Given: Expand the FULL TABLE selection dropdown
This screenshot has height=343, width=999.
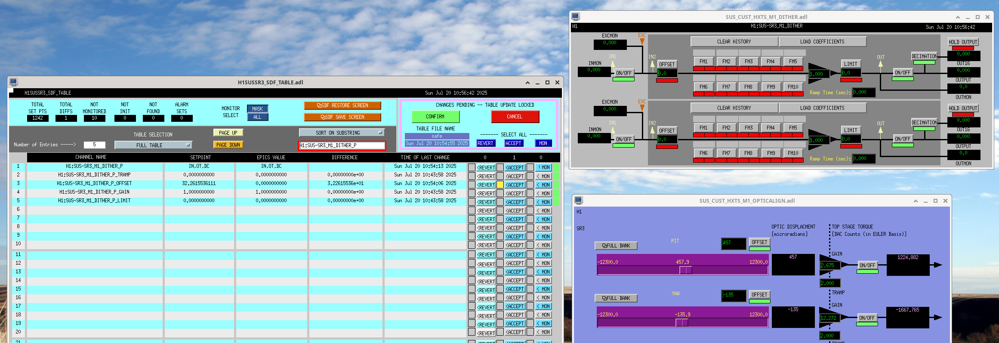Looking at the screenshot, I should tap(153, 145).
